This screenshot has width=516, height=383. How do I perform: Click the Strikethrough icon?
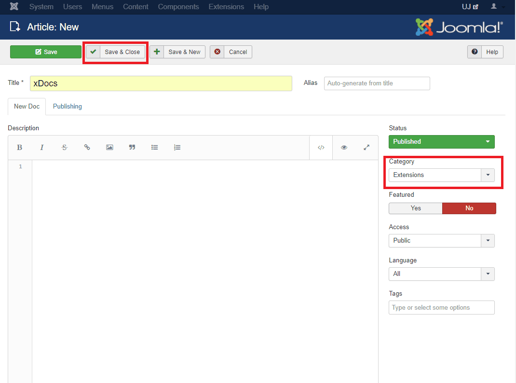(x=65, y=148)
